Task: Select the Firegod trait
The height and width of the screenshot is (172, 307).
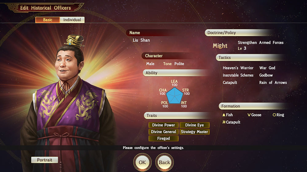Action: (x=164, y=138)
